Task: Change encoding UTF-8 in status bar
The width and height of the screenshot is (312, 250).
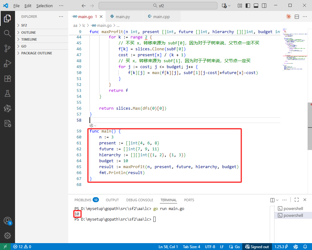Action: tap(210, 247)
